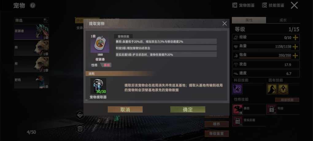Click the 确定 confirm button
Screen dimensions: 313x141
pos(187,109)
